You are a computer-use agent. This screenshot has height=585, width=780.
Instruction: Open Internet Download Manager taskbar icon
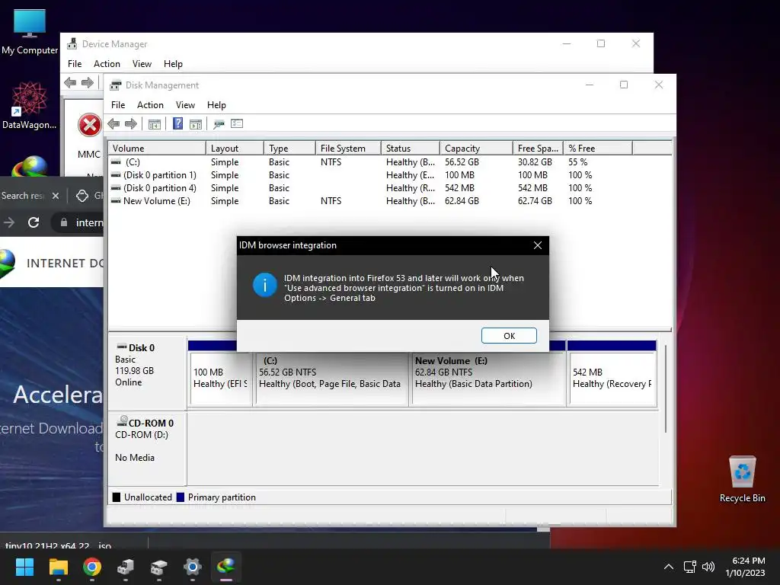pos(225,567)
